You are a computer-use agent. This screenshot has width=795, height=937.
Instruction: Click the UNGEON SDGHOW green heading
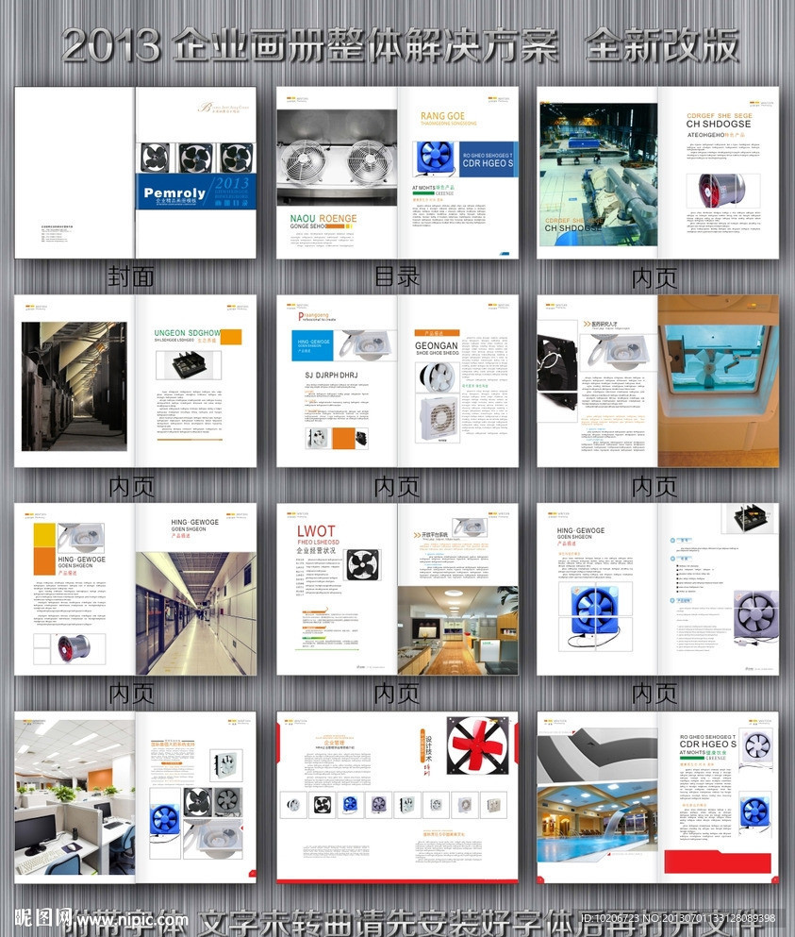[188, 333]
